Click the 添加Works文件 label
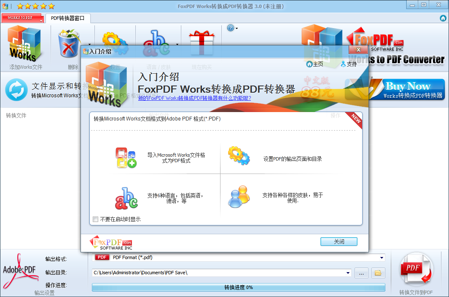This screenshot has width=449, height=297. pyautogui.click(x=26, y=67)
